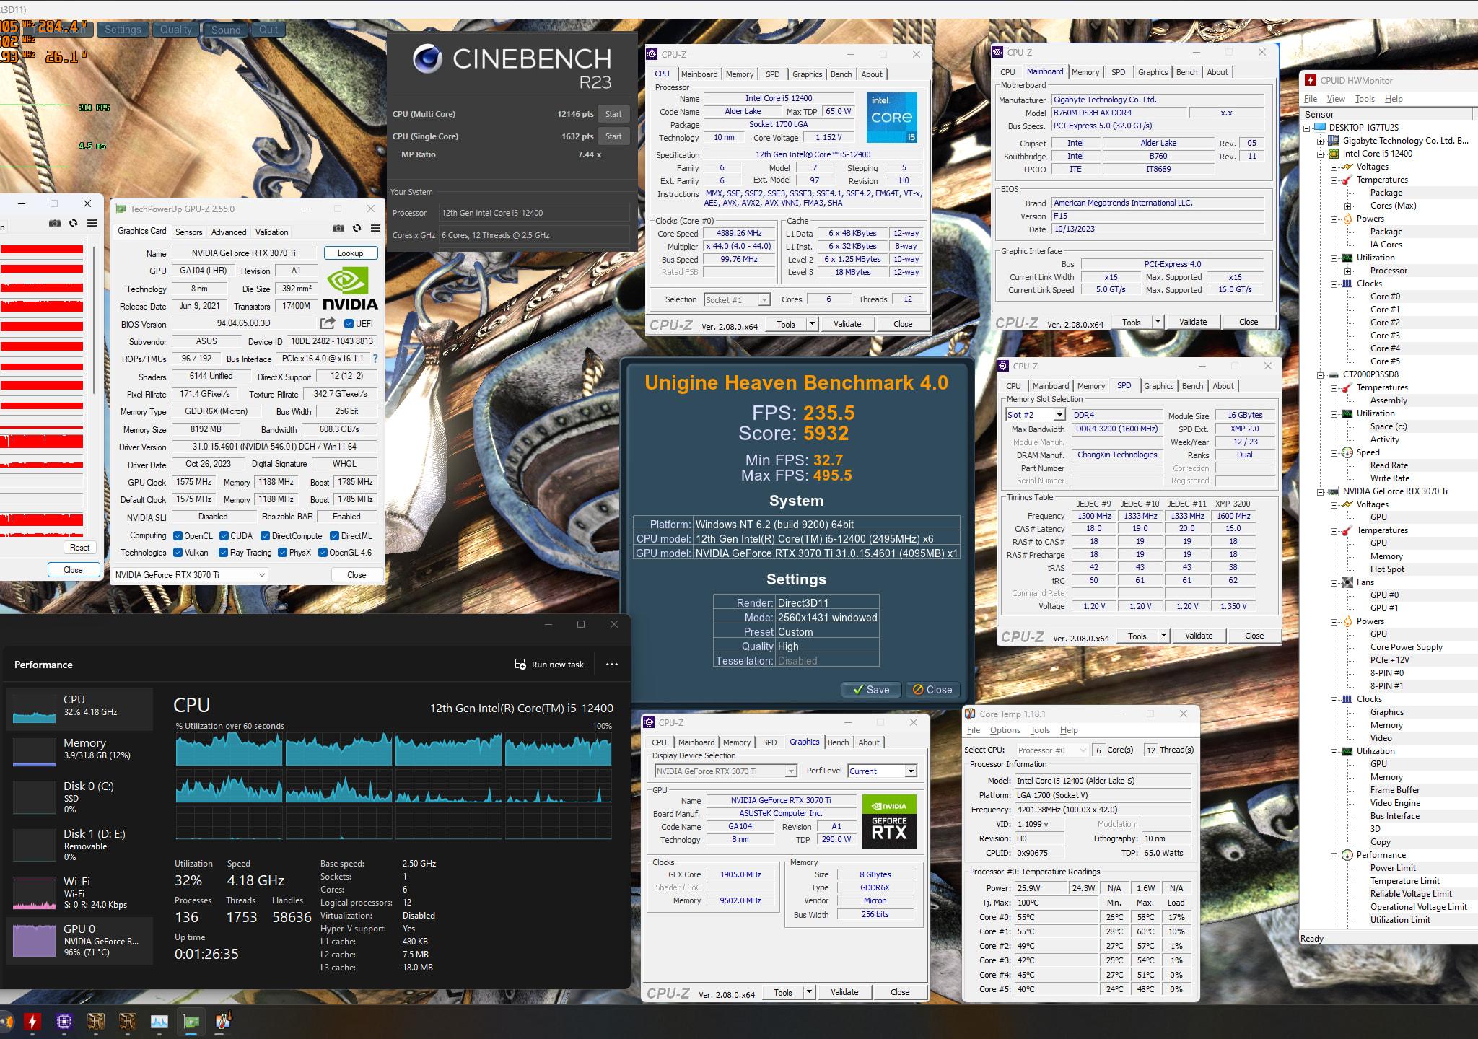Open the Tools menu in HWMonitor
The height and width of the screenshot is (1039, 1478).
(x=1365, y=99)
